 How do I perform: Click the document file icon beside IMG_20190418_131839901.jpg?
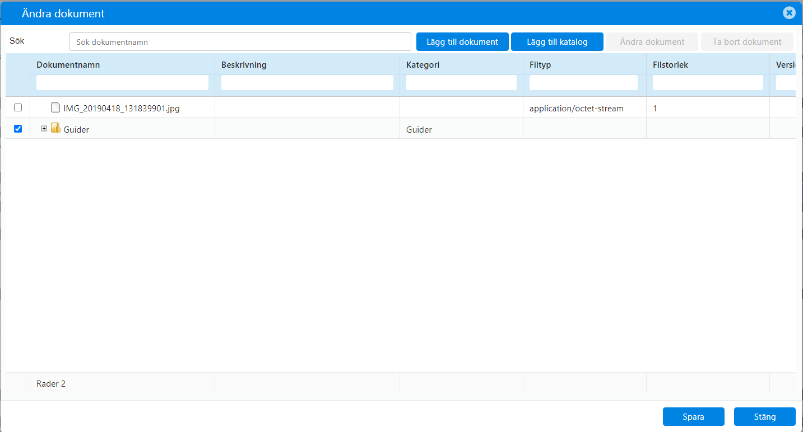click(55, 107)
